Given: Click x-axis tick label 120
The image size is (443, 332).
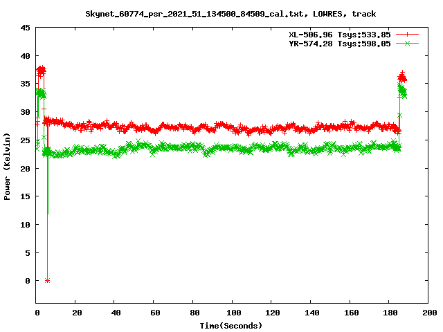Looking at the screenshot, I should coord(273,313).
